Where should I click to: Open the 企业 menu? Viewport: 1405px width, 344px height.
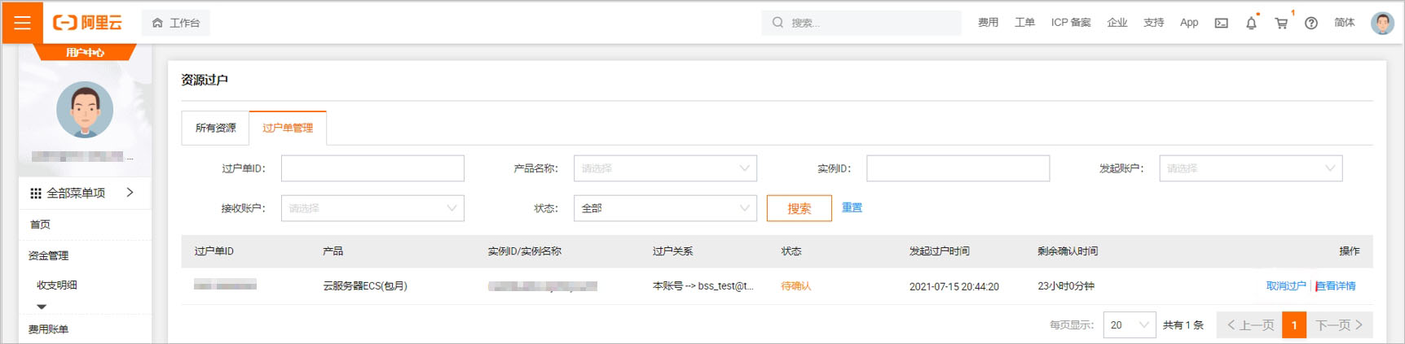[x=1117, y=23]
